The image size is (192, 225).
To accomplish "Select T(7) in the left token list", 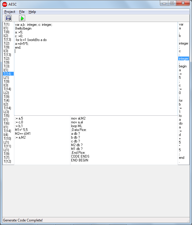I will [x=6, y=158].
